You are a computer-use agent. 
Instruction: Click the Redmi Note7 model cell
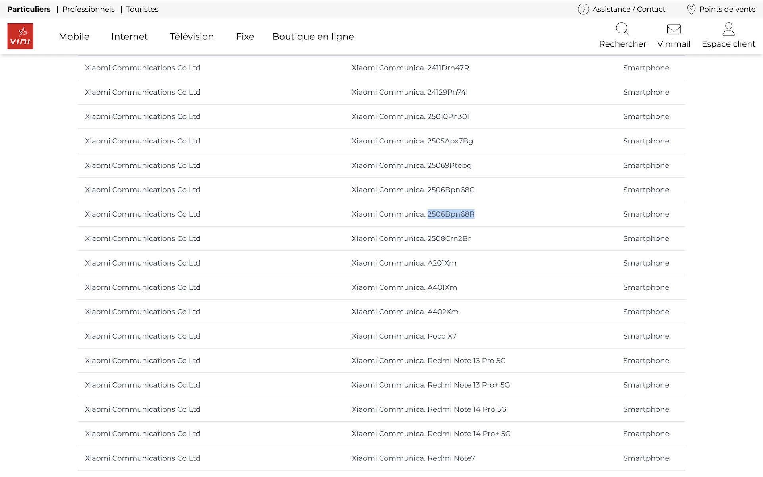[413, 458]
